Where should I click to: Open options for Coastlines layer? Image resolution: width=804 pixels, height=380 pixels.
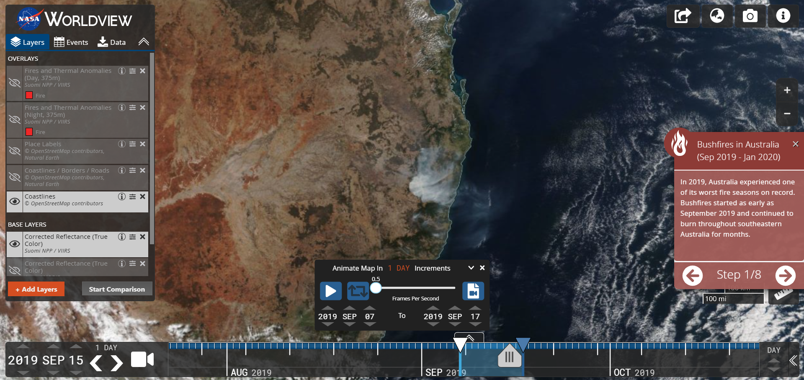coord(132,196)
